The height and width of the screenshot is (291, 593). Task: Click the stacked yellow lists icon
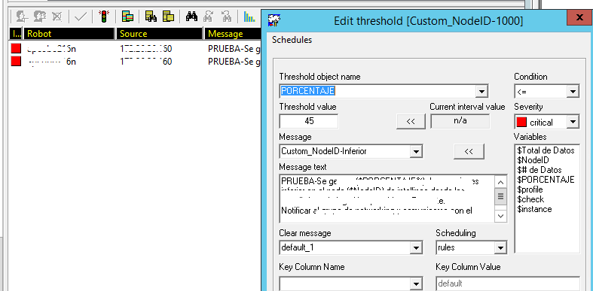(168, 17)
